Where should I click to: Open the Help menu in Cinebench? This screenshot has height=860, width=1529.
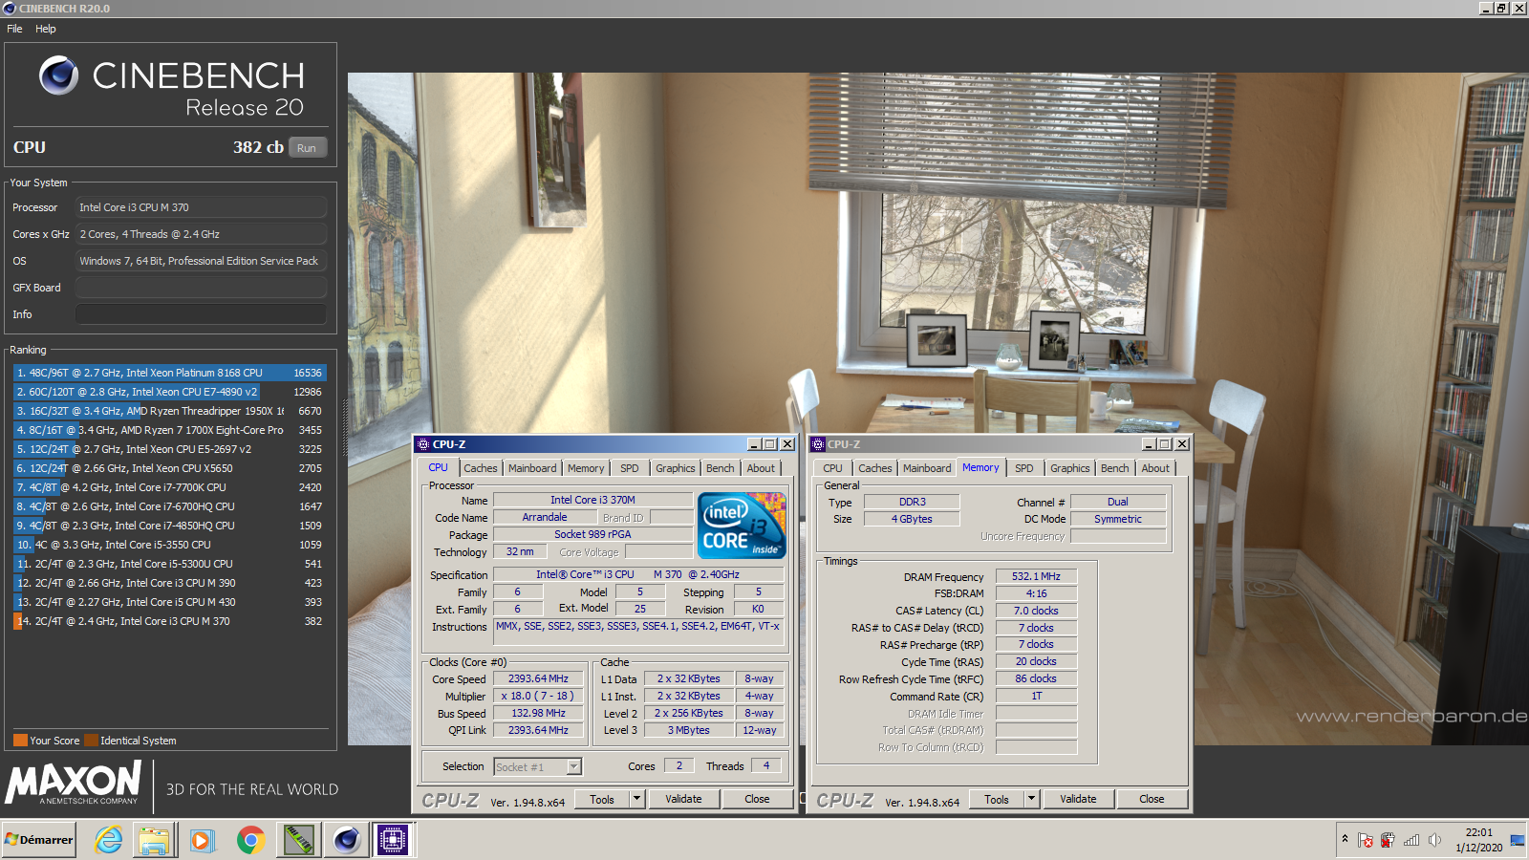(x=46, y=29)
